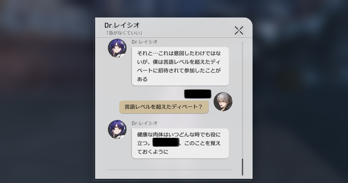Click the empty space left of player reply
The height and width of the screenshot is (183, 348).
(x=107, y=107)
